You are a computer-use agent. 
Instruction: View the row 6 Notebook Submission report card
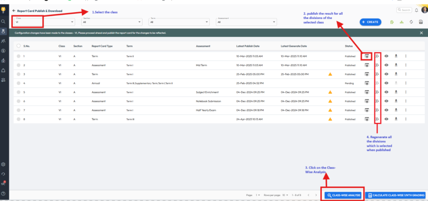coord(387,101)
